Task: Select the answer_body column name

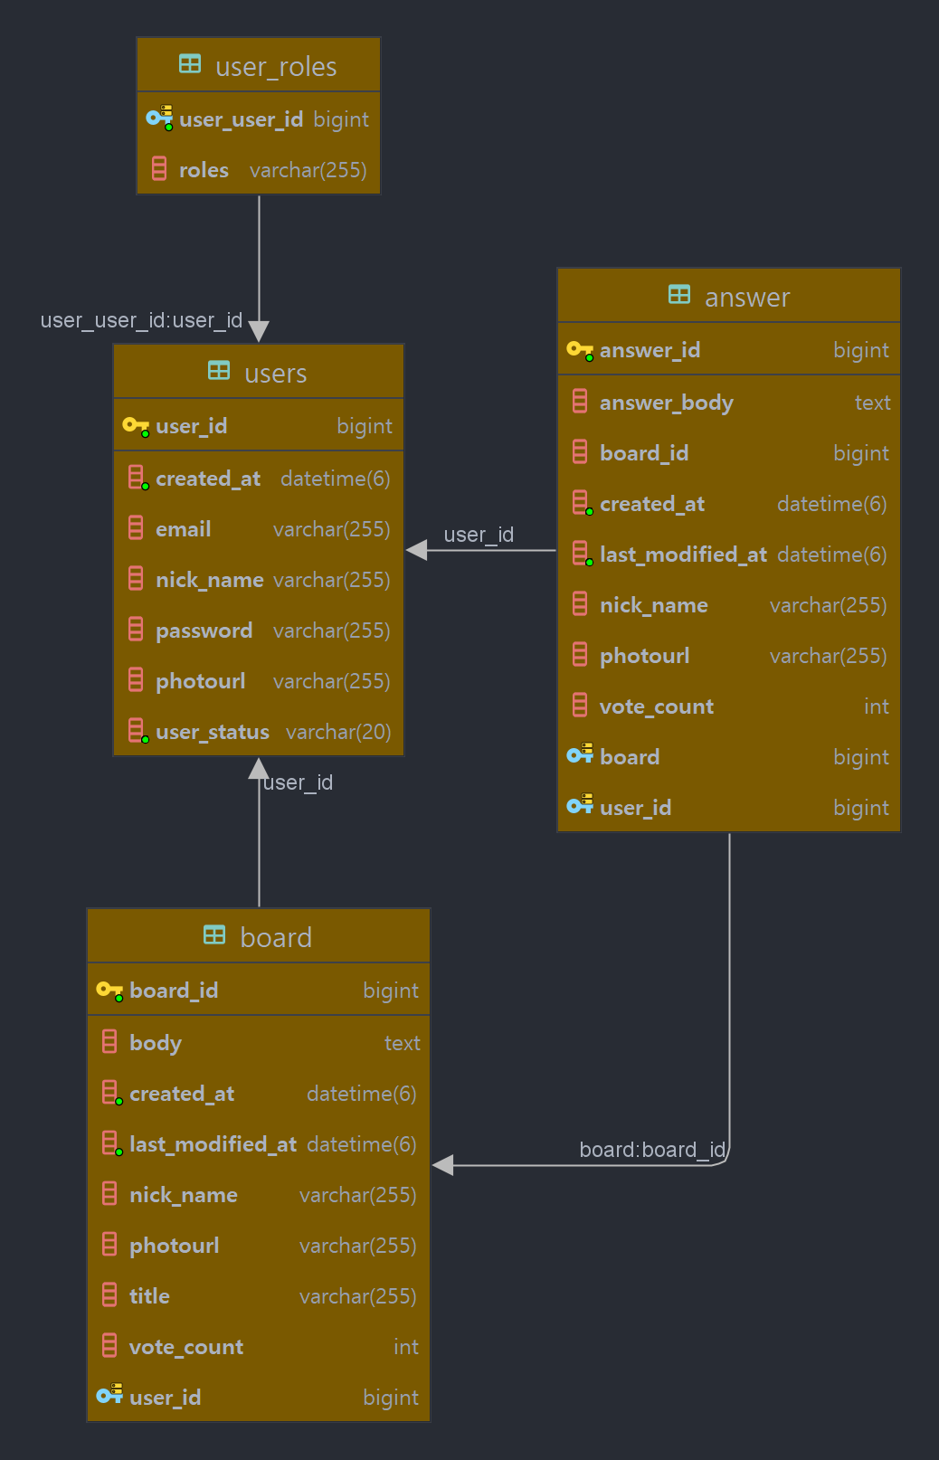Action: click(667, 403)
